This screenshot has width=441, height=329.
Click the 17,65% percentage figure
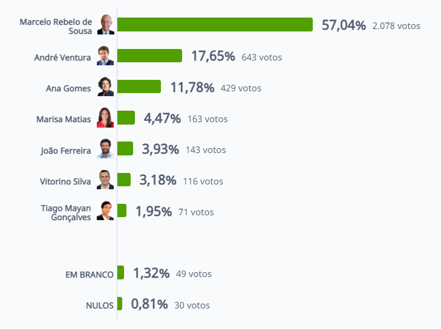213,56
